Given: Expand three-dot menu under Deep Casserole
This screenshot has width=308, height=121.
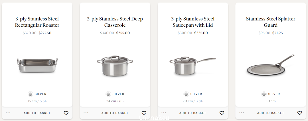Looking at the screenshot, I should click(86, 113).
